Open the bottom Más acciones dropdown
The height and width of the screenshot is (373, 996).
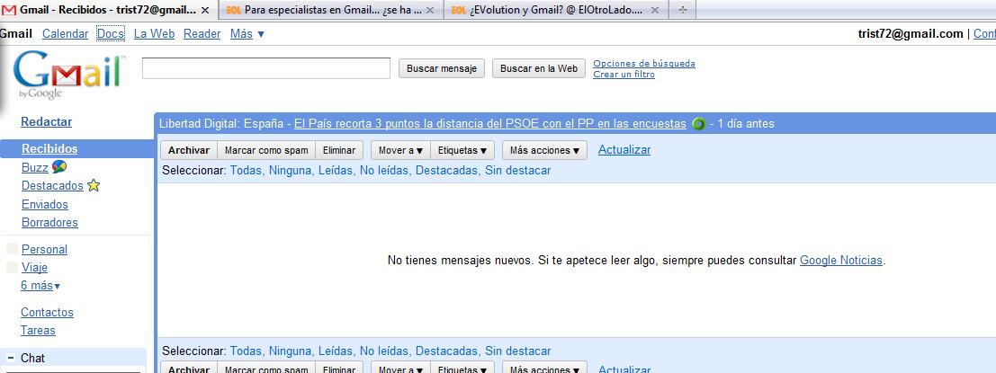544,369
